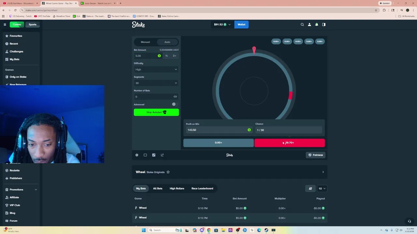Switch to the Casino section
The width and height of the screenshot is (417, 234).
(x=17, y=24)
